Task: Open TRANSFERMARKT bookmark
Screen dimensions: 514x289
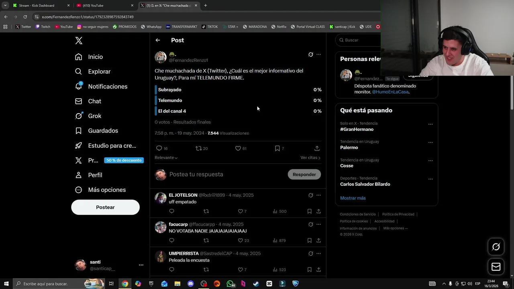Action: [x=181, y=27]
